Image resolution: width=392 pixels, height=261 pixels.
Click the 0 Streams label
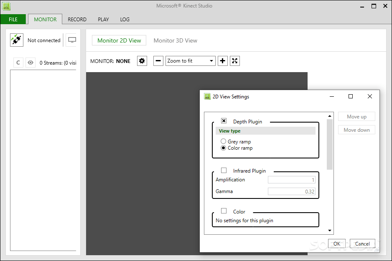(58, 63)
